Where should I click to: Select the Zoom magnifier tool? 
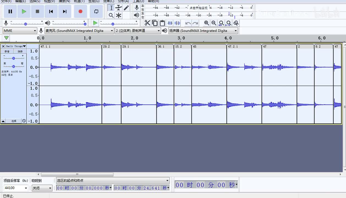coord(111,15)
